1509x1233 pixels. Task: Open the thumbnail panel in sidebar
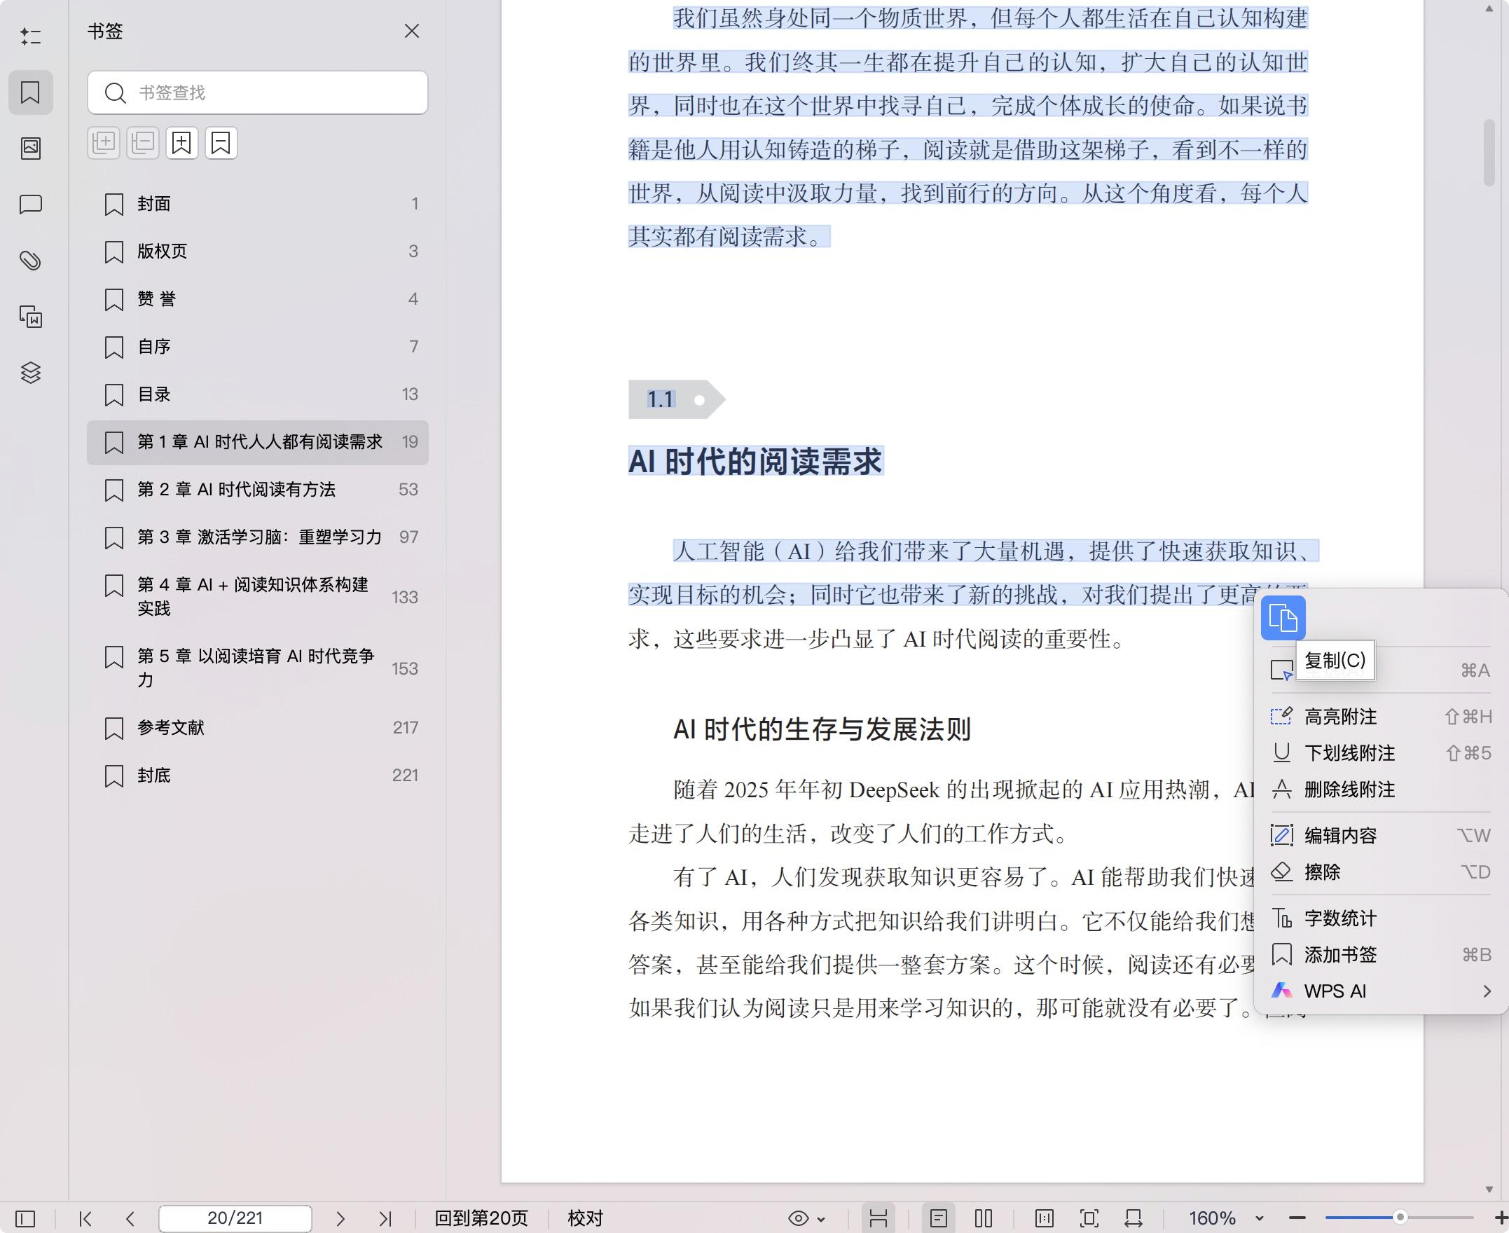(x=31, y=148)
